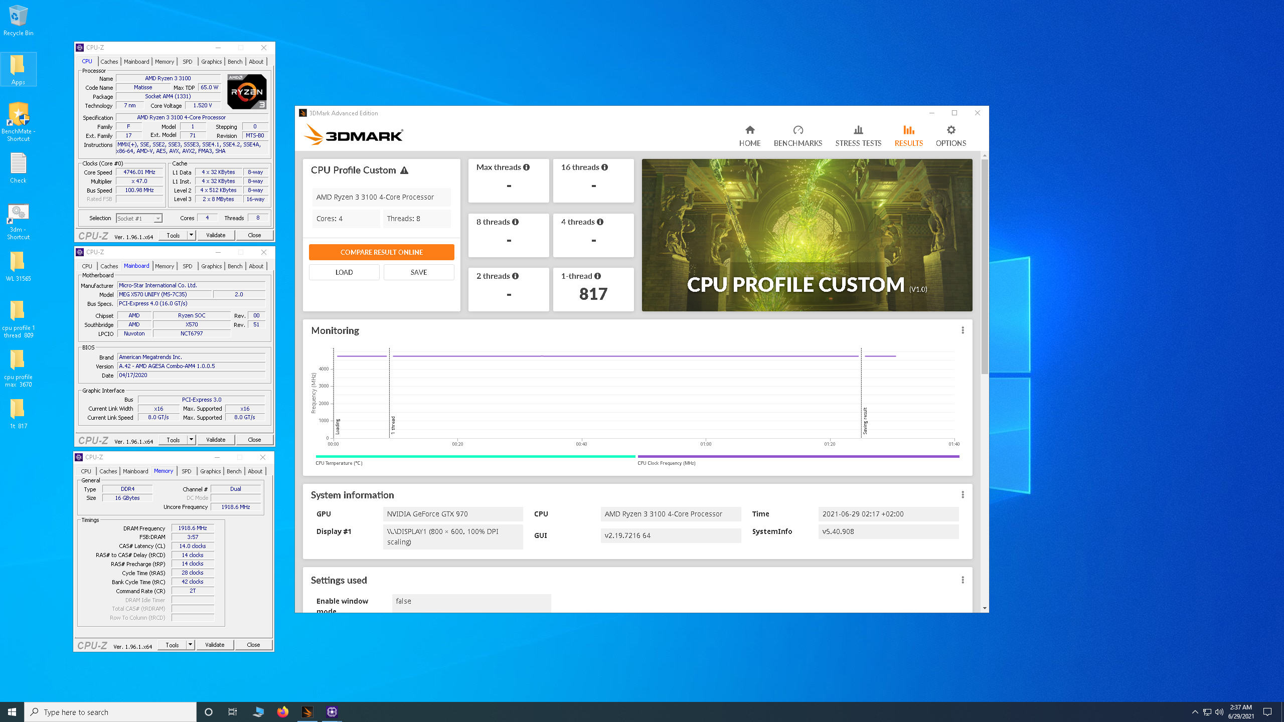Click the Type here to search box
This screenshot has width=1284, height=722.
pyautogui.click(x=110, y=712)
